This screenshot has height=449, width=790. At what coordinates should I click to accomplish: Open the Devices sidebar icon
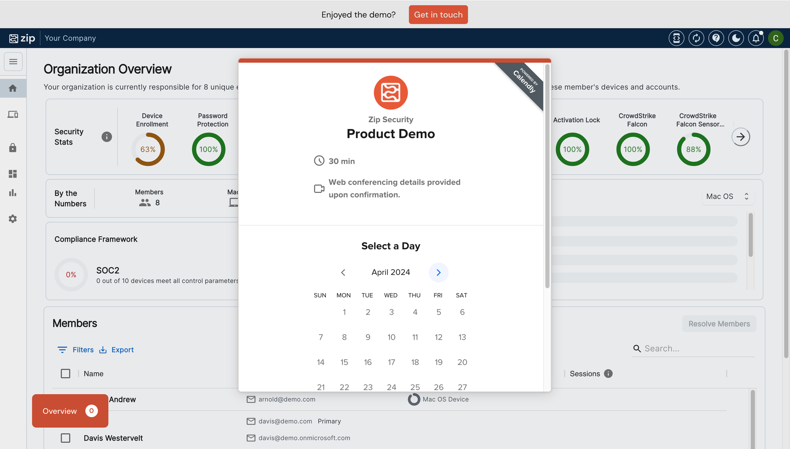coord(13,114)
